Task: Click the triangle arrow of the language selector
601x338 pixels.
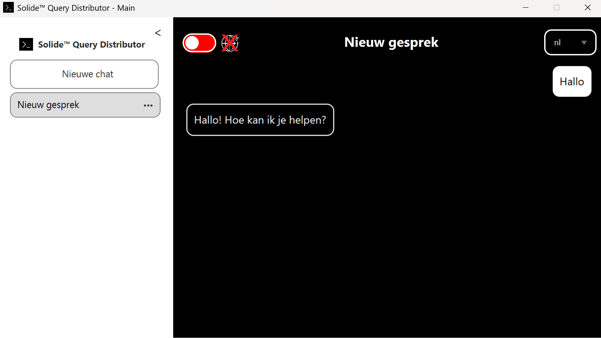Action: [584, 43]
